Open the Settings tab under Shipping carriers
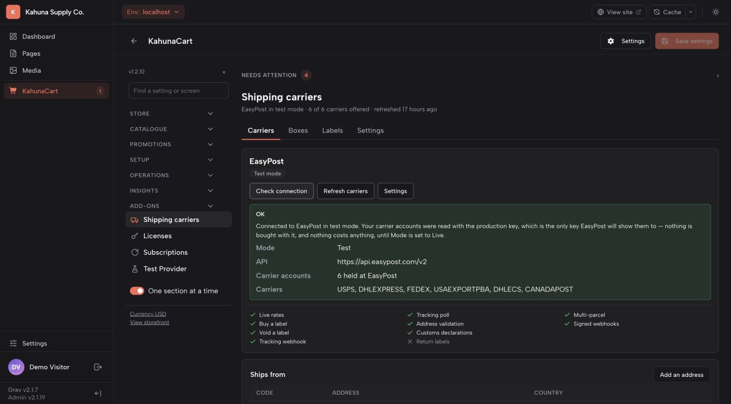Screen dimensions: 731x404 370,130
